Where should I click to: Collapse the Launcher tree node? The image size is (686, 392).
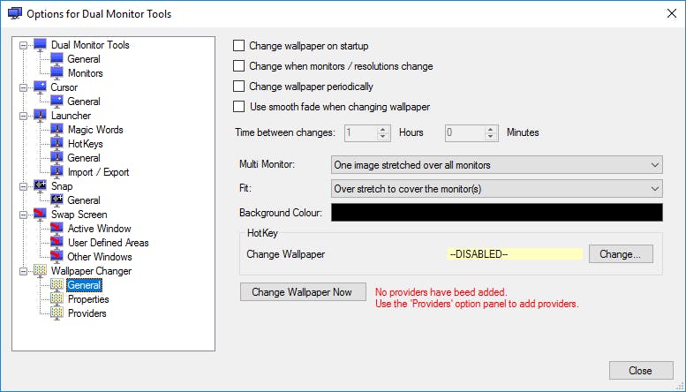click(x=22, y=116)
